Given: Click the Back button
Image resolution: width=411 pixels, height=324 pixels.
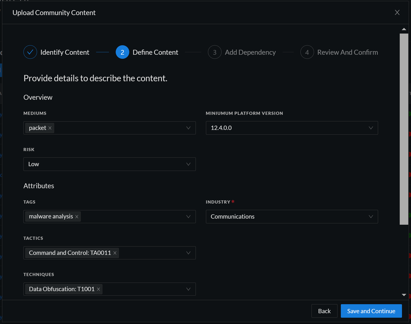Looking at the screenshot, I should (324, 311).
